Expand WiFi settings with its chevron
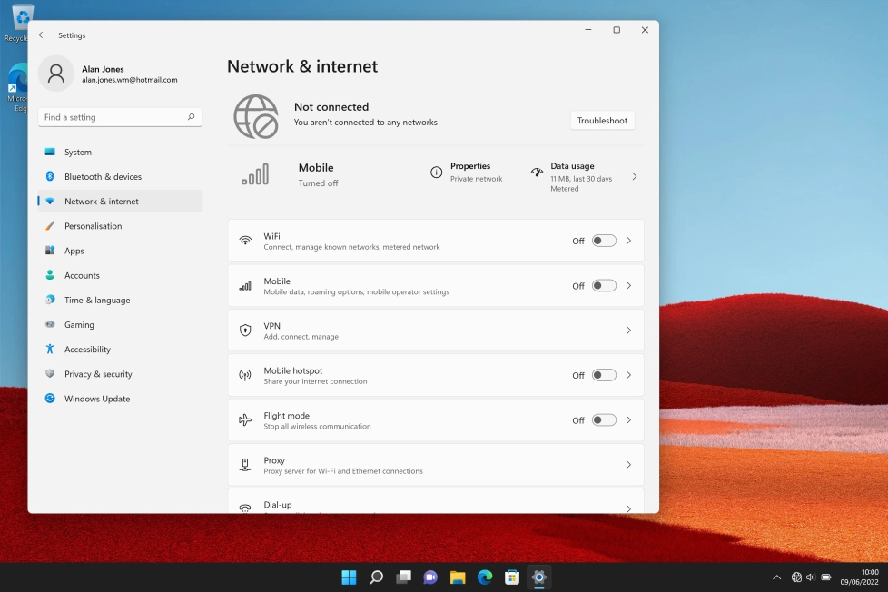The width and height of the screenshot is (888, 592). click(628, 241)
